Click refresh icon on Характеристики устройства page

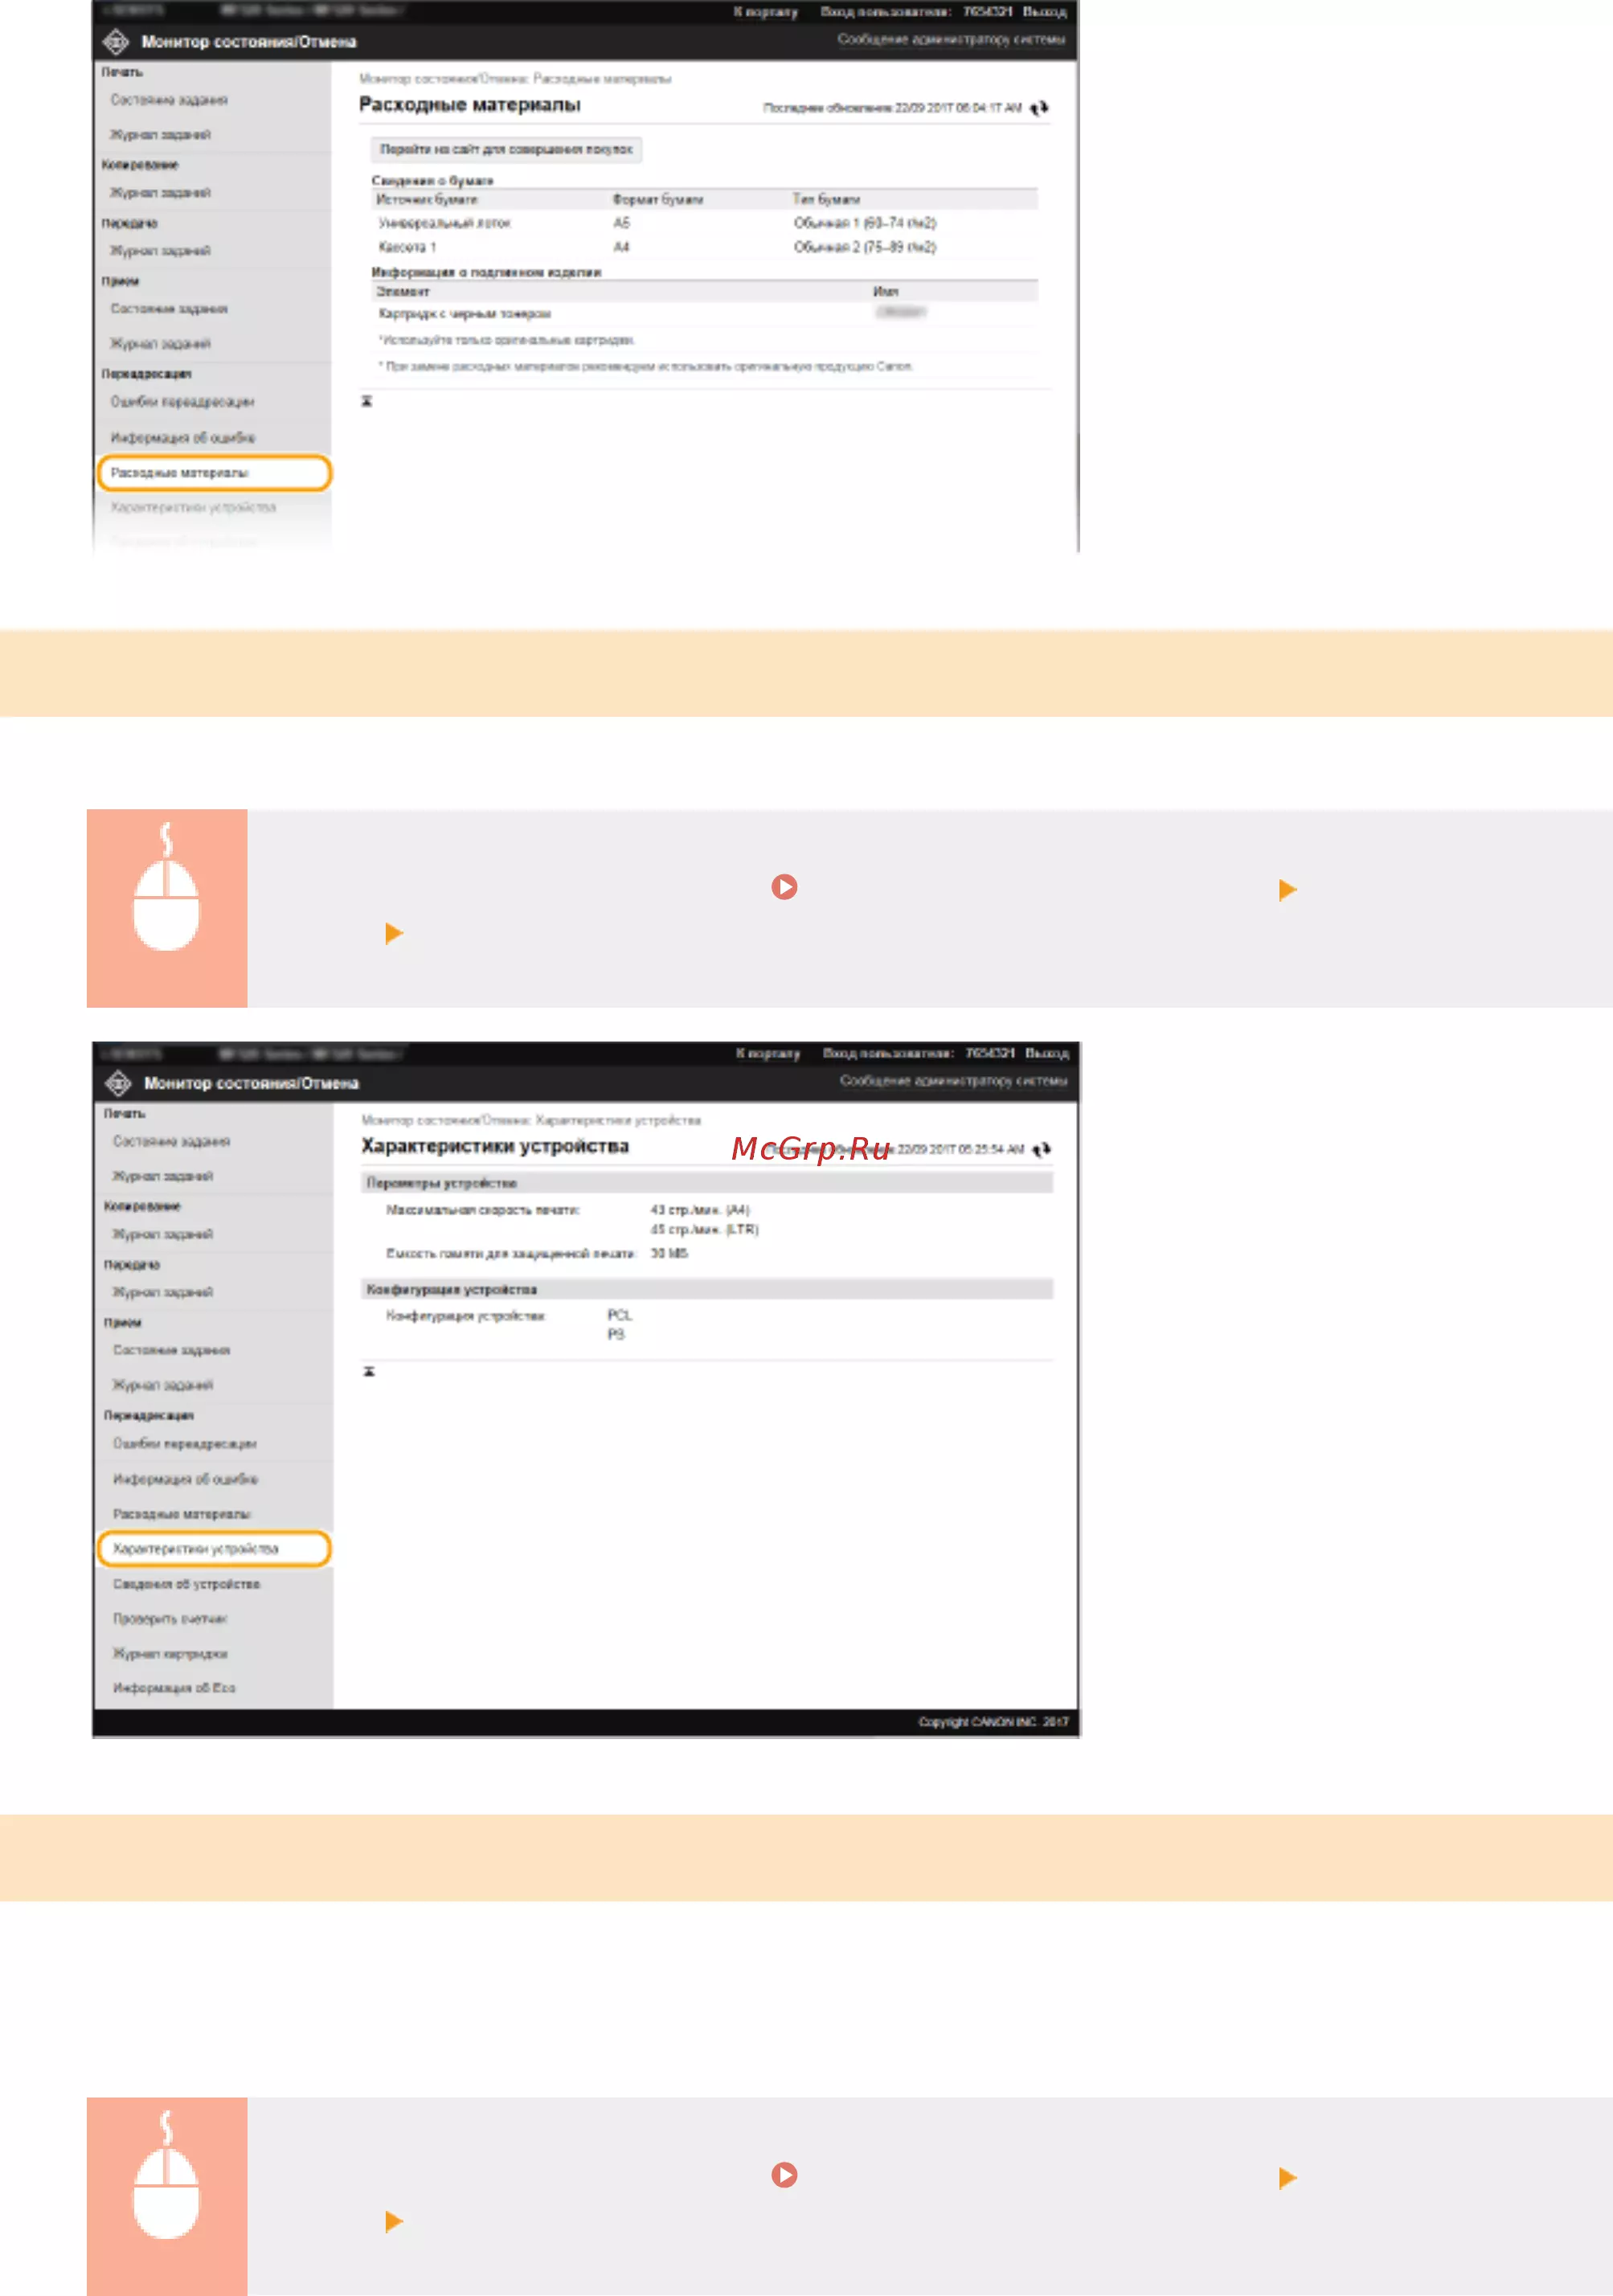coord(1042,1149)
